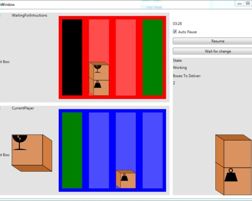Click the weight box in red board
This screenshot has height=201, width=252.
point(99,87)
